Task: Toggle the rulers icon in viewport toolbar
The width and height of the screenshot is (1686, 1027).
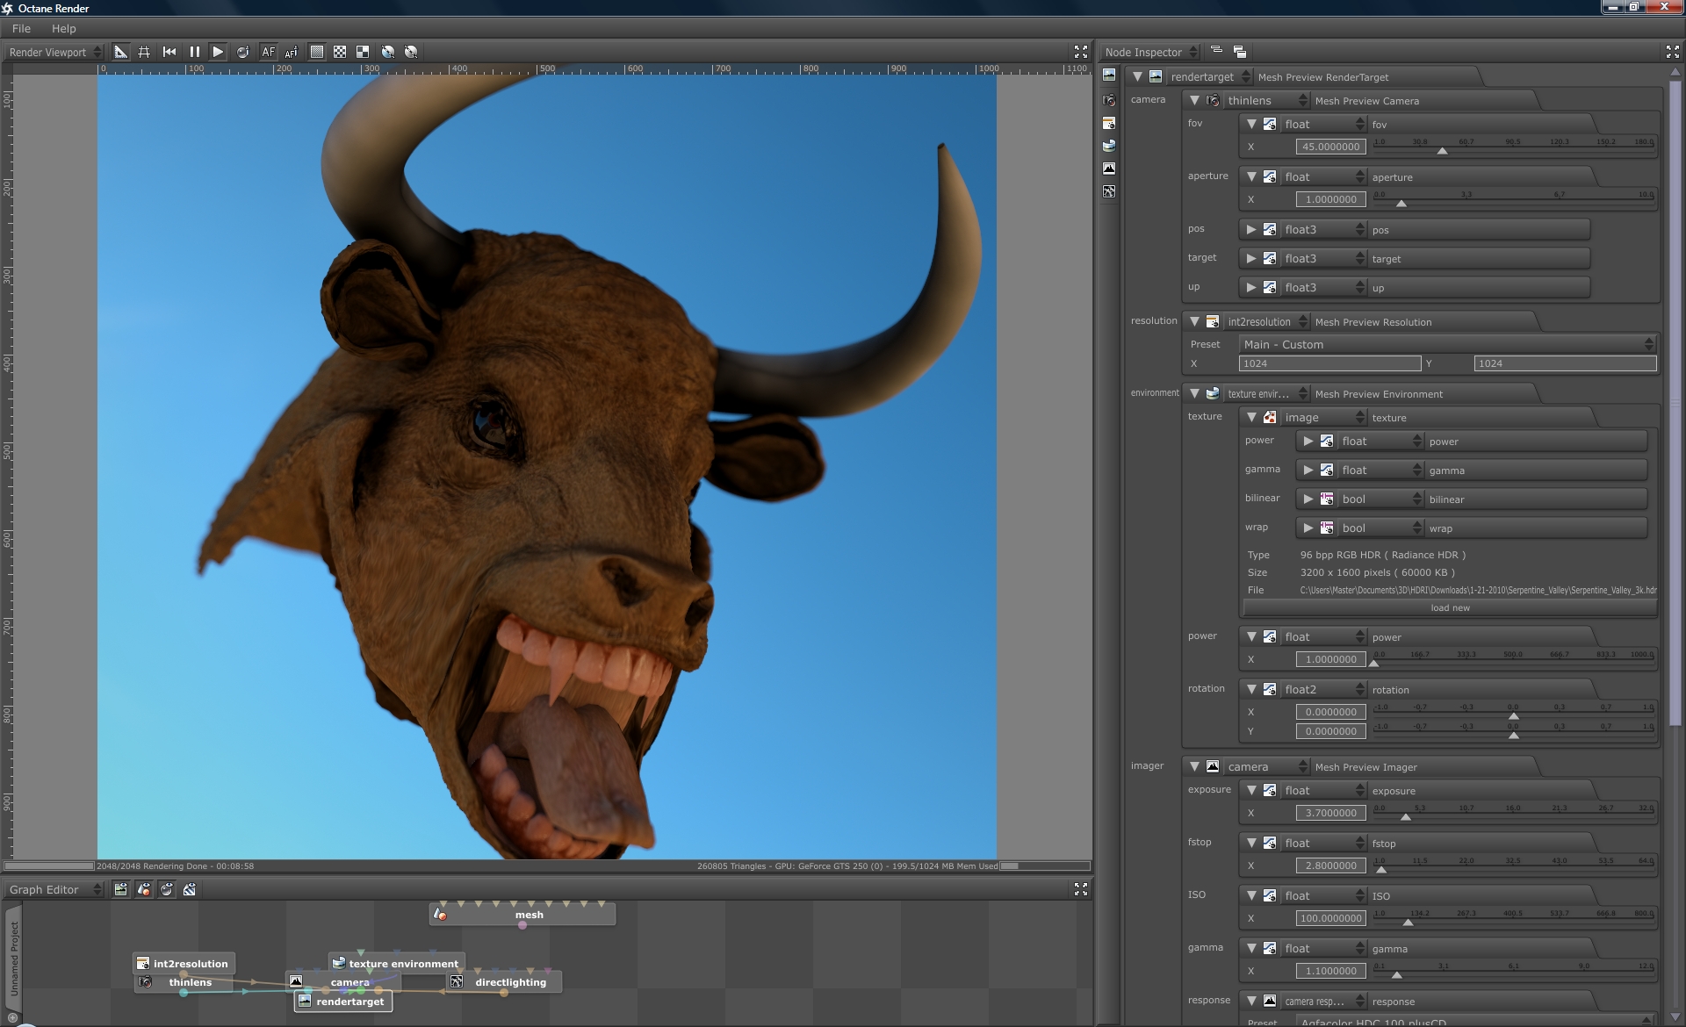Action: (121, 53)
